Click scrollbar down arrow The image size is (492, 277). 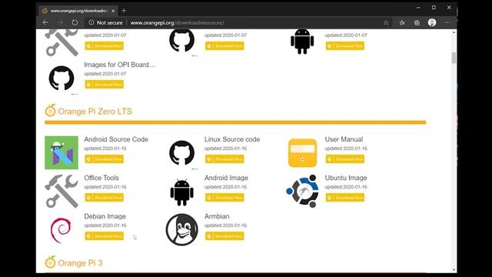coord(454,270)
